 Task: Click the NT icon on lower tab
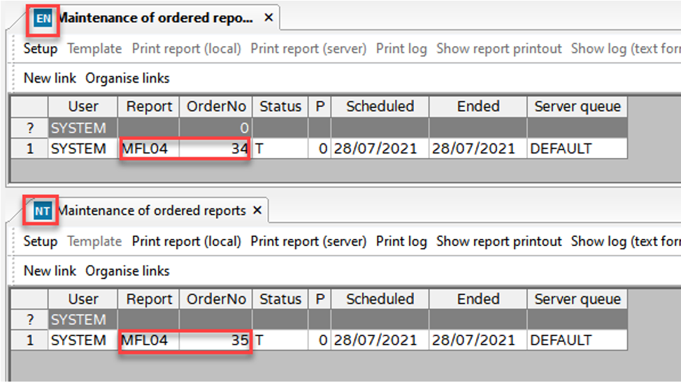click(x=43, y=210)
